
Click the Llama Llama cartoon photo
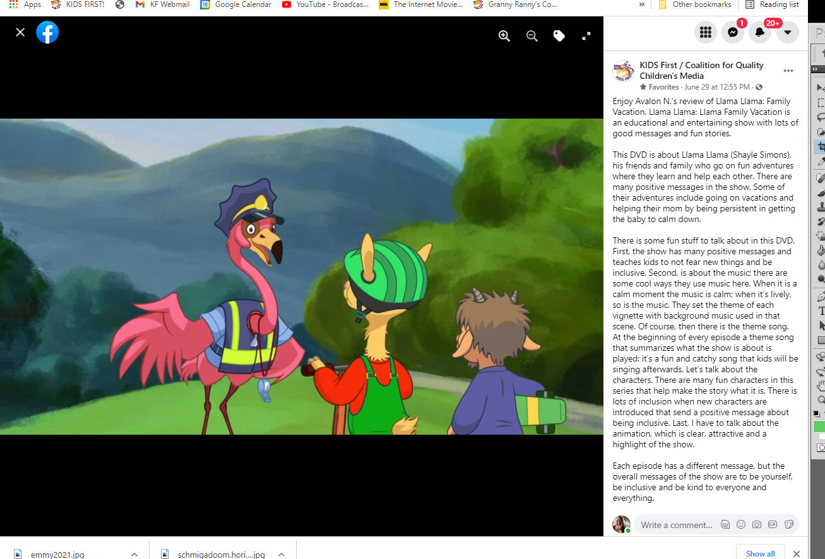(302, 276)
